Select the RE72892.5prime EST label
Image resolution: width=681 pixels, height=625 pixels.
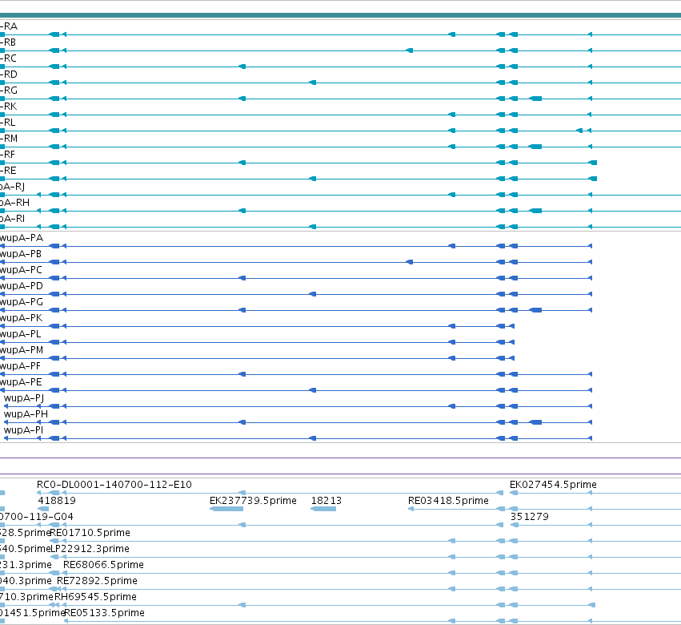[97, 581]
